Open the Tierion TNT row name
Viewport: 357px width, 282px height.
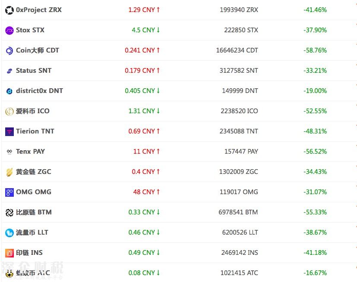coord(35,131)
